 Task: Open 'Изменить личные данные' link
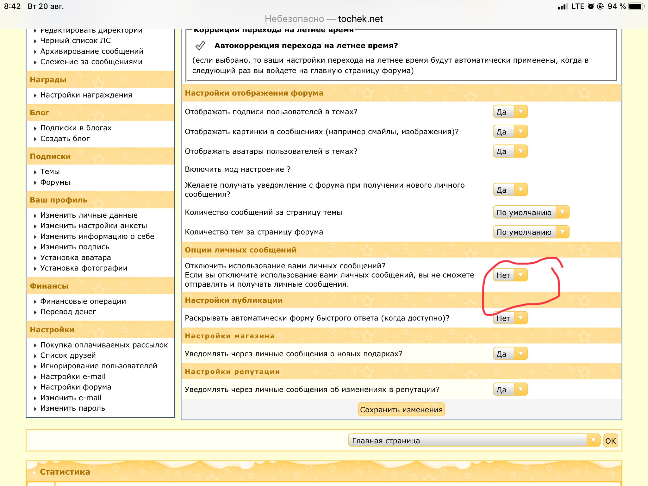(89, 215)
